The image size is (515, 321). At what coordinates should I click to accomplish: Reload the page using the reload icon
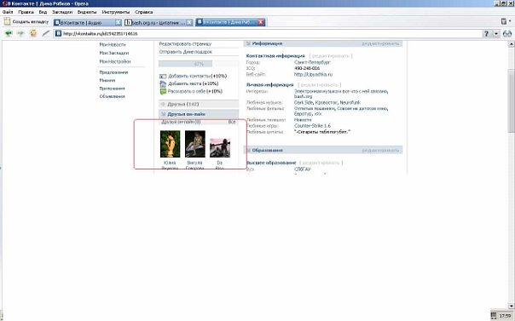[33, 33]
